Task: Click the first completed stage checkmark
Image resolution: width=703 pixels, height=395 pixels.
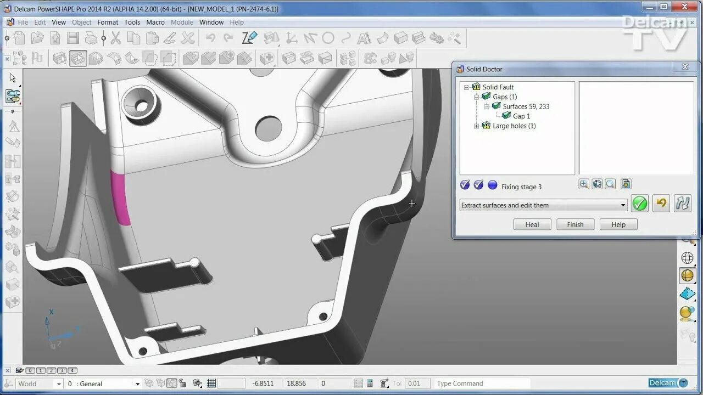Action: 465,185
